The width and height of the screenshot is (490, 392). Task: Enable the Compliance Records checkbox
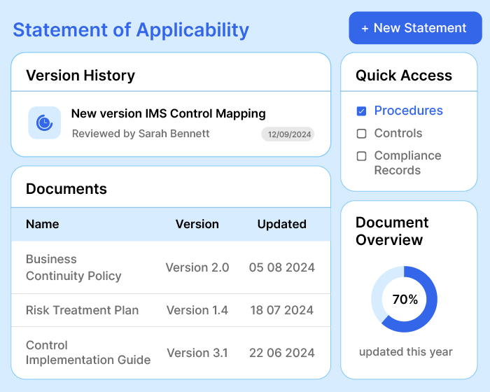click(361, 156)
